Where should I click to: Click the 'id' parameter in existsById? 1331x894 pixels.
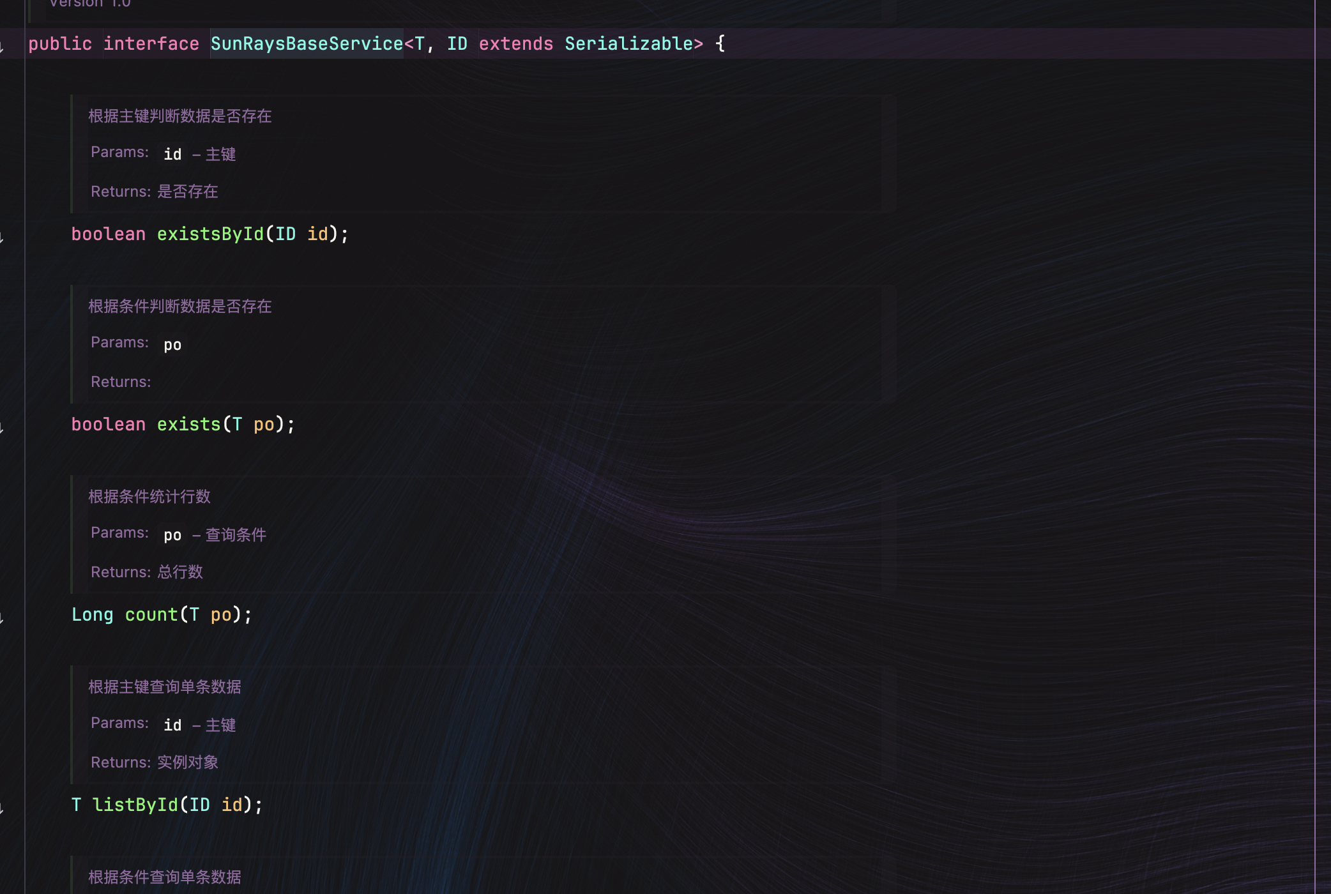tap(317, 234)
